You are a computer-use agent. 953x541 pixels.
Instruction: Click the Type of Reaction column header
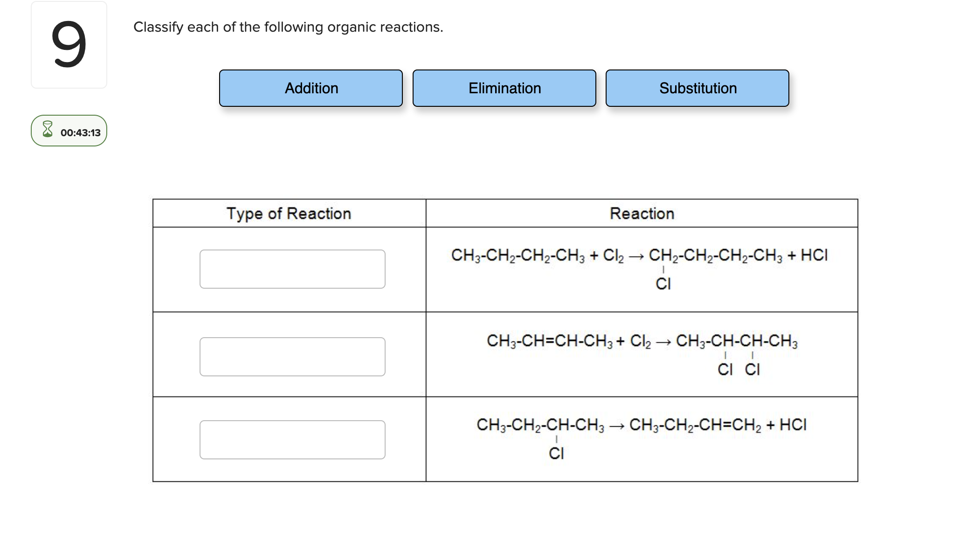289,214
